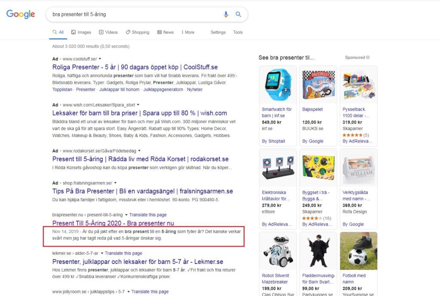Click the Sponsored info icon
This screenshot has height=296, width=440.
click(368, 57)
